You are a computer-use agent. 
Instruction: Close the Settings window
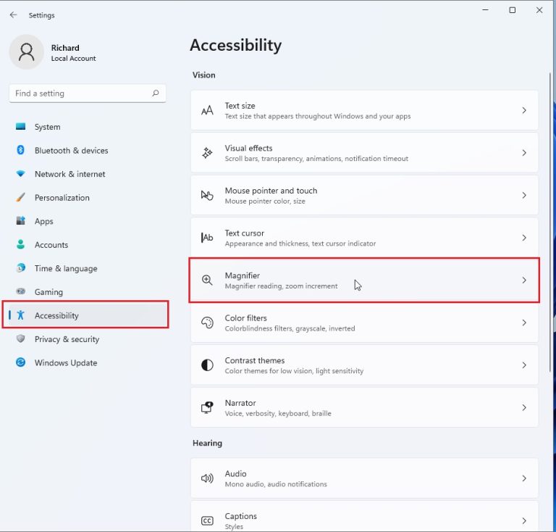coord(539,10)
